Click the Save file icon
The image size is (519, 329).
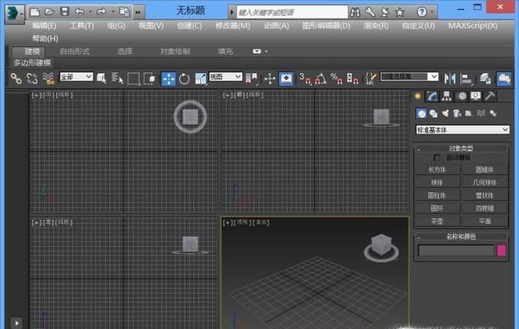point(64,12)
